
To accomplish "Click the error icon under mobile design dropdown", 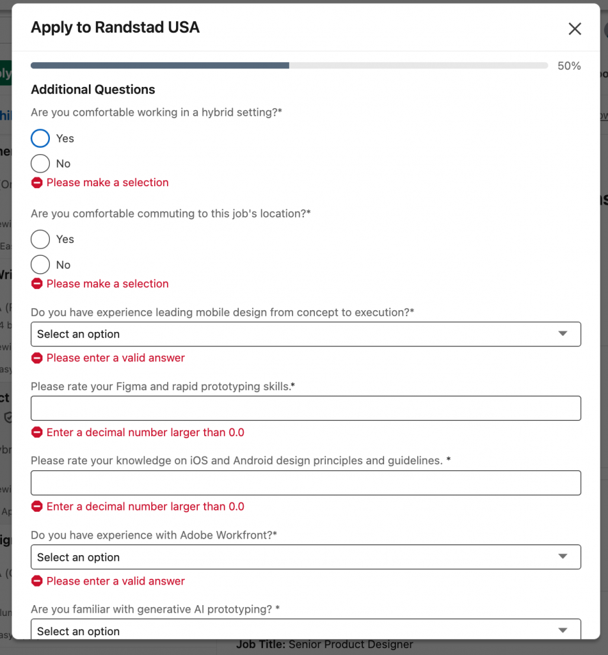I will coord(37,358).
